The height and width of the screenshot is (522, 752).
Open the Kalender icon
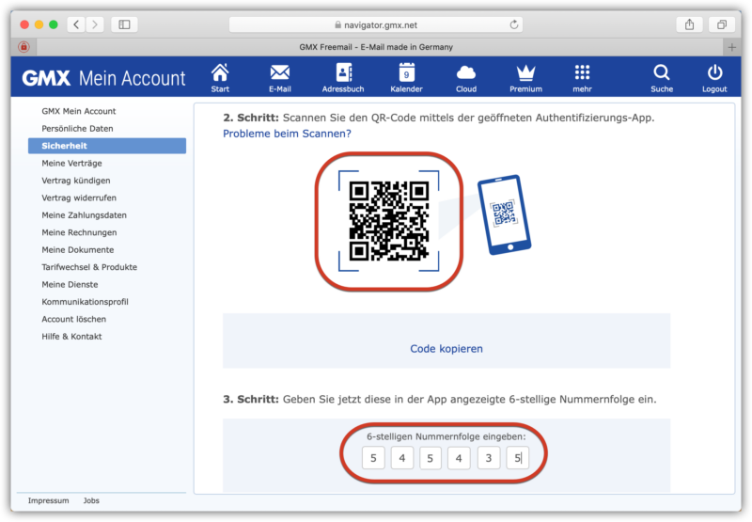click(406, 73)
